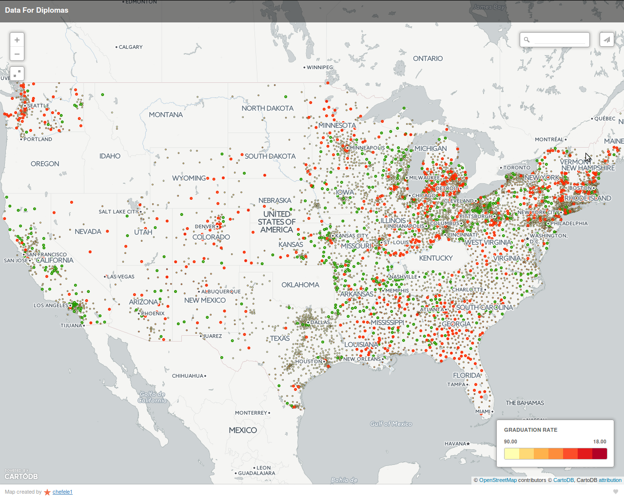The image size is (624, 499).
Task: Toggle fullscreen map view
Action: pos(17,74)
